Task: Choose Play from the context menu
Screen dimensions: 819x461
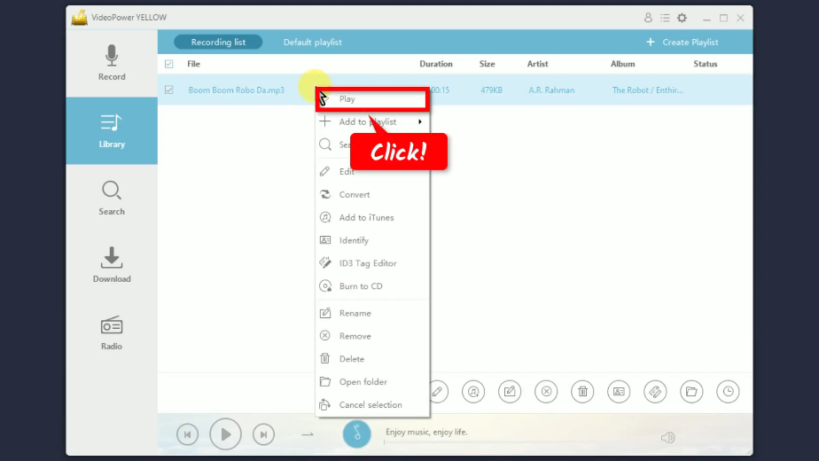Action: point(372,98)
